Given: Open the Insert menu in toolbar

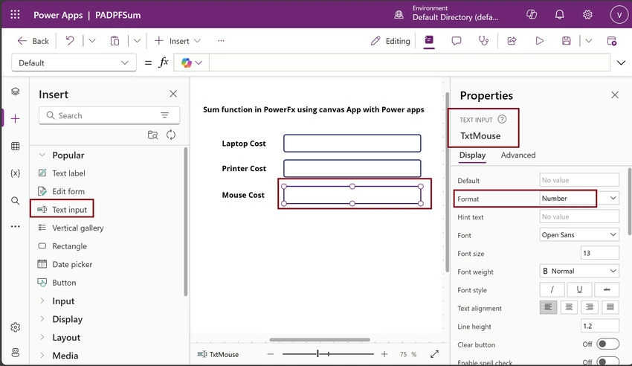Looking at the screenshot, I should pyautogui.click(x=178, y=41).
